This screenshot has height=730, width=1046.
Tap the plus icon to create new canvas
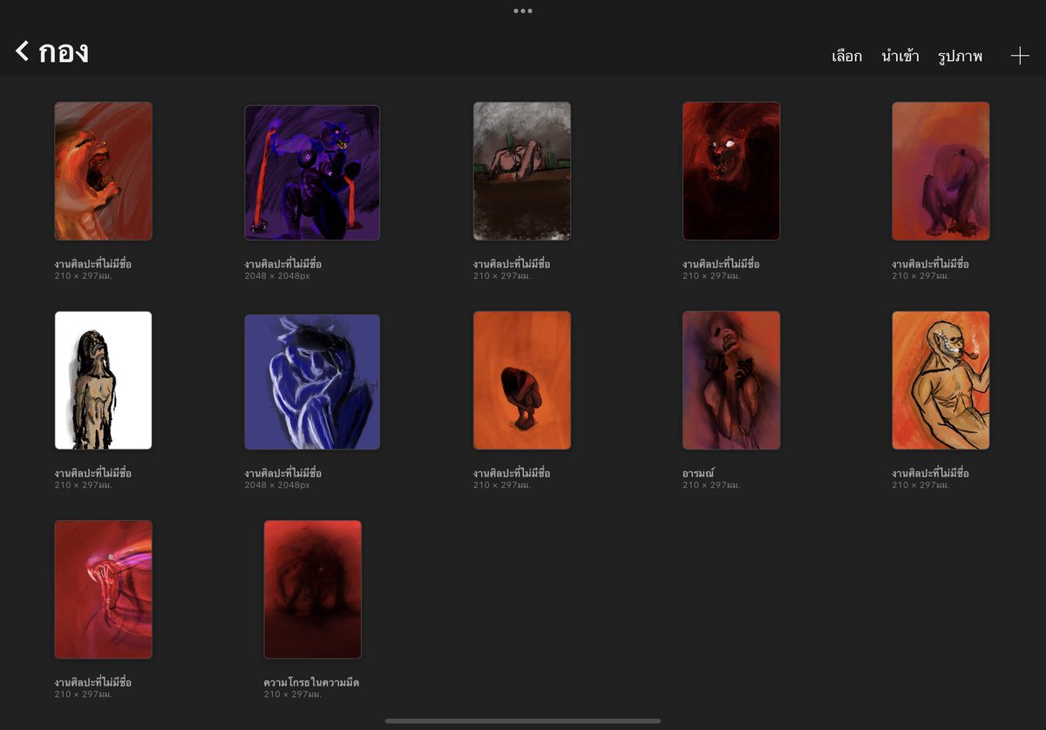[x=1020, y=56]
